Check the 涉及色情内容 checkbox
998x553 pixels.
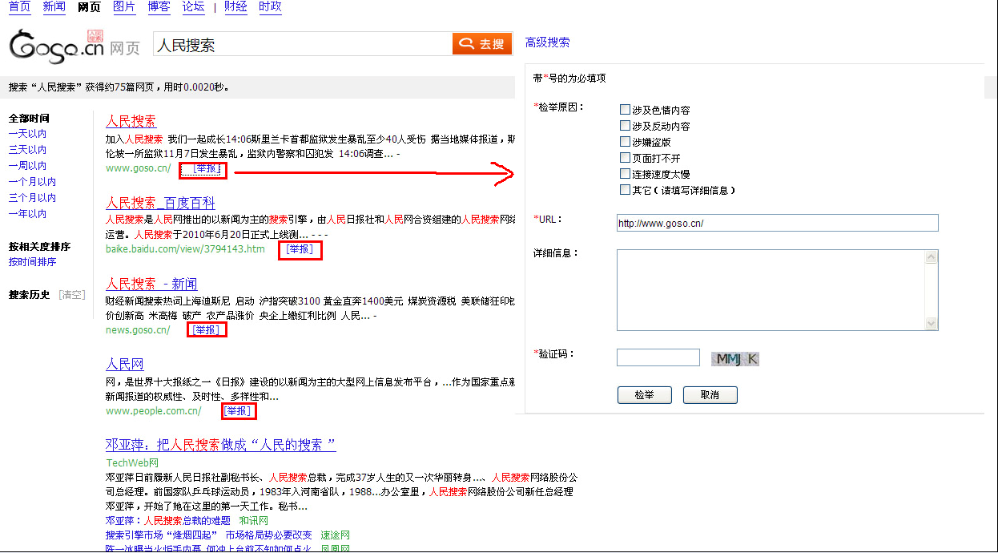(x=625, y=110)
